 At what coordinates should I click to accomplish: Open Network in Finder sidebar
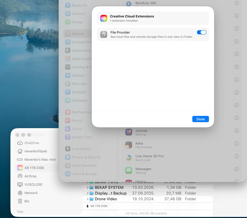click(28, 193)
